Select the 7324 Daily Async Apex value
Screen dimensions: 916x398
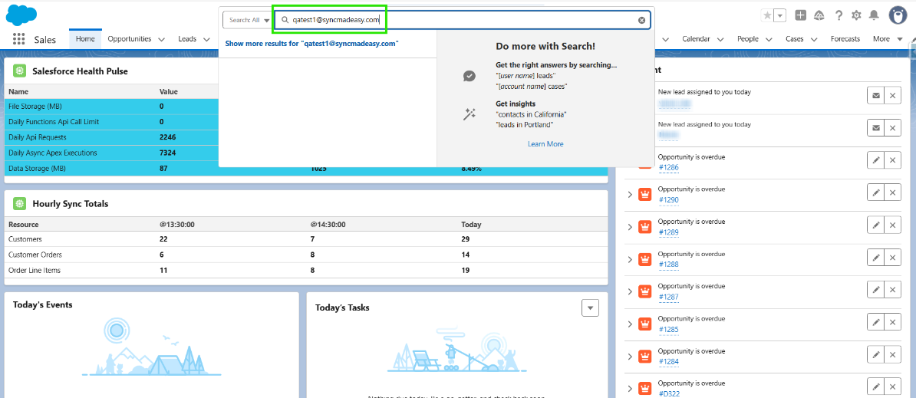tap(168, 153)
